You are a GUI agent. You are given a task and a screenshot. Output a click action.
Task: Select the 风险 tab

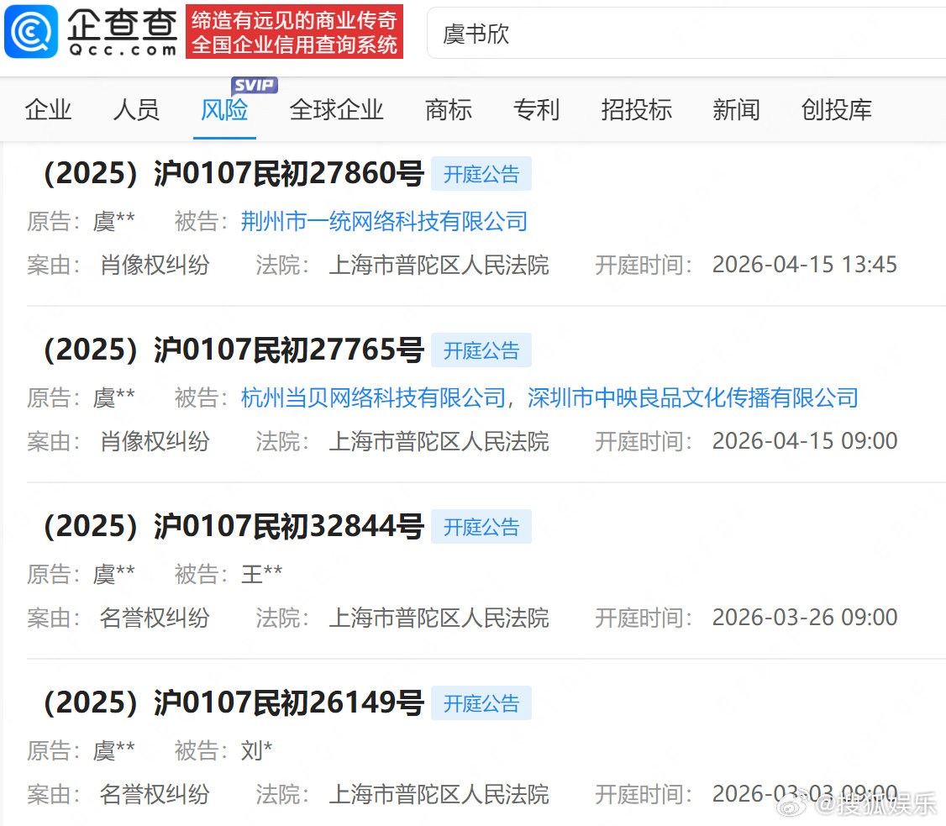[224, 110]
